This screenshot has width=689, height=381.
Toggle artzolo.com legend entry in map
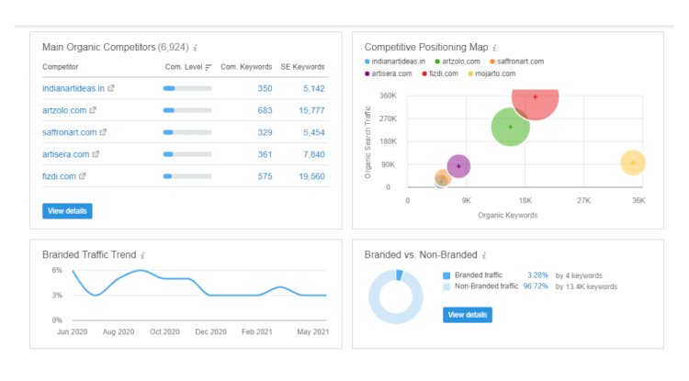tap(457, 62)
